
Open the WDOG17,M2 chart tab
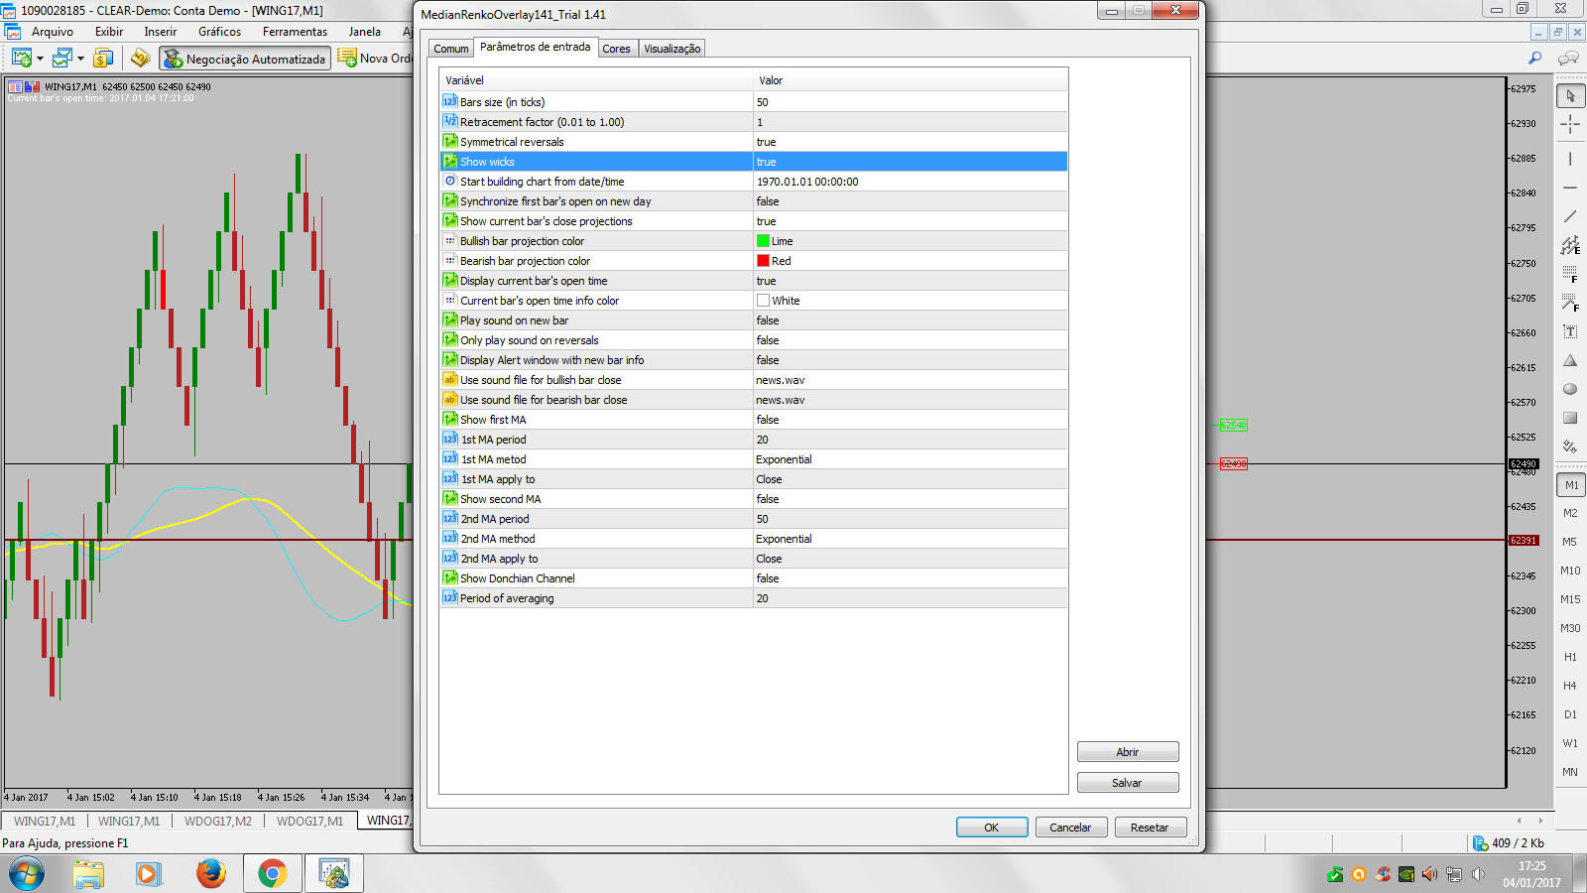218,822
